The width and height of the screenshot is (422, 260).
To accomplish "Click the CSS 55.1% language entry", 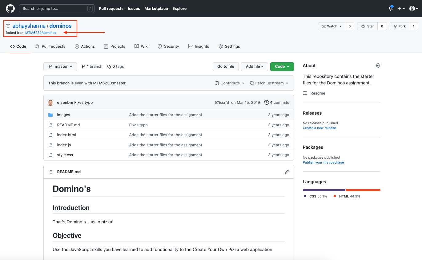I will (x=315, y=196).
